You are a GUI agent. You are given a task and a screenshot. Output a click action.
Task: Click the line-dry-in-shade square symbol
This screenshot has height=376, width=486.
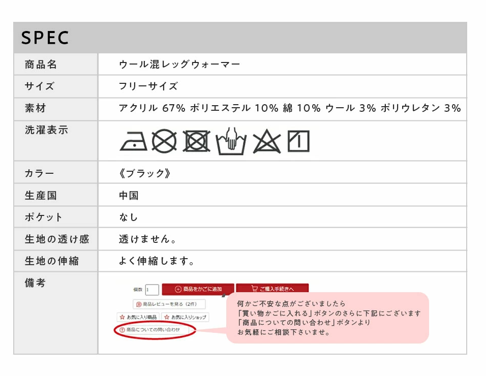(298, 141)
